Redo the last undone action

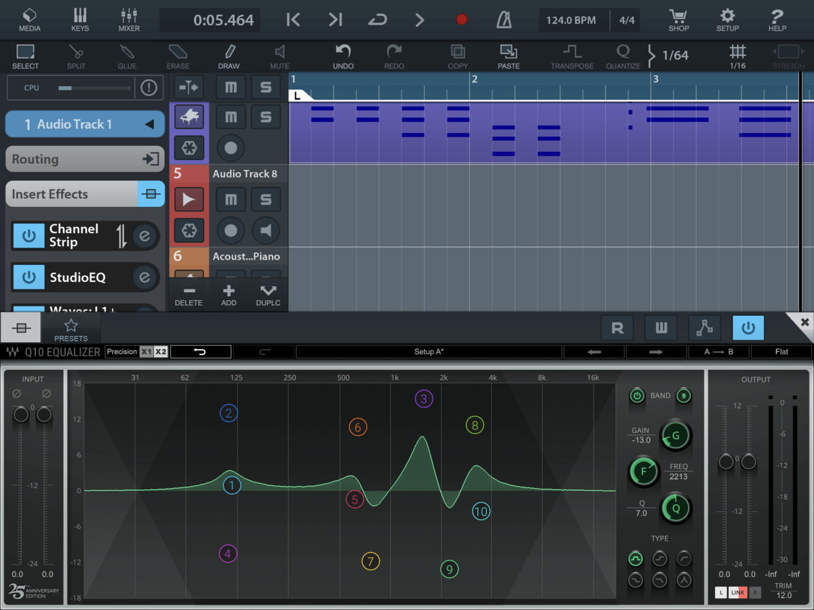coord(394,56)
